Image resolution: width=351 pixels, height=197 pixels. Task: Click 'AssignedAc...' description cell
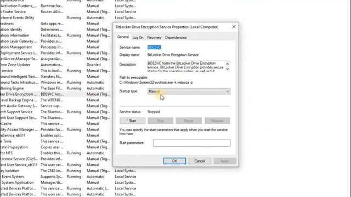coord(52,59)
